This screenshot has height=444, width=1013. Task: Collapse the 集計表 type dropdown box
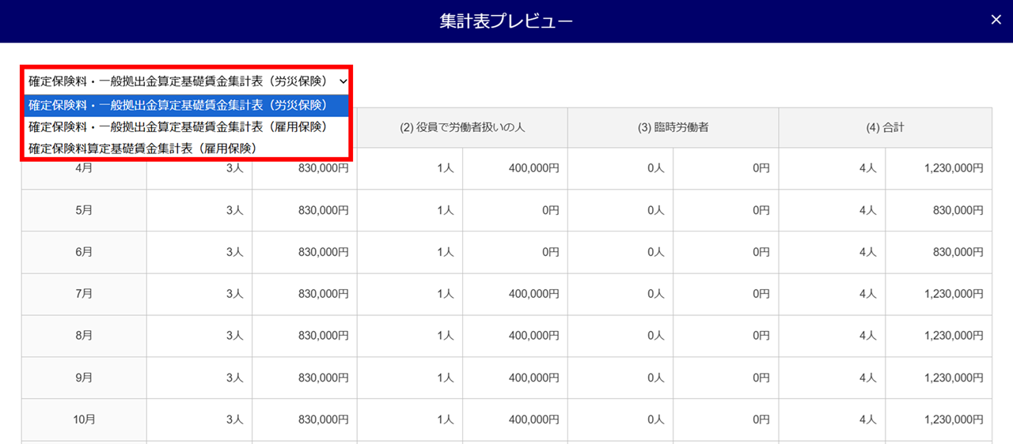click(187, 81)
